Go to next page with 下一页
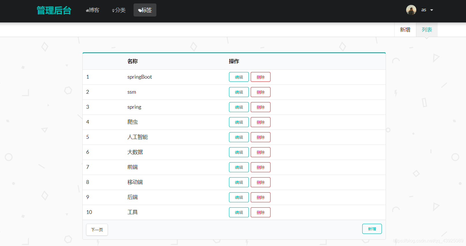Screen dimensions: 466x246 (97, 230)
